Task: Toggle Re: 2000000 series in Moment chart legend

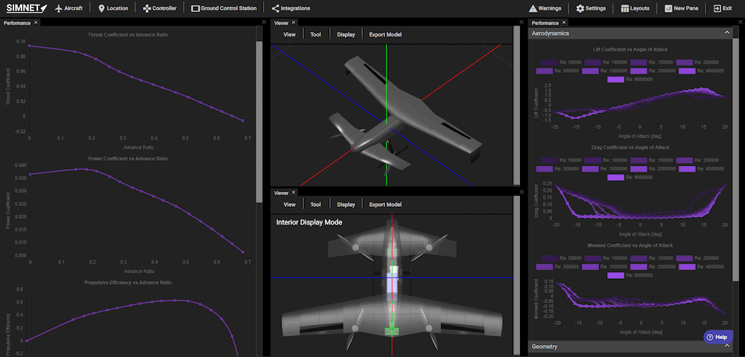Action: (x=654, y=267)
